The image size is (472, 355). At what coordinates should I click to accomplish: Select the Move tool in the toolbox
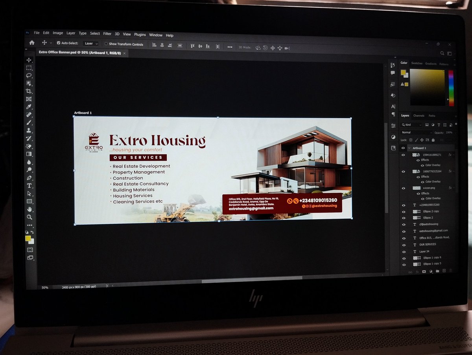coord(29,60)
